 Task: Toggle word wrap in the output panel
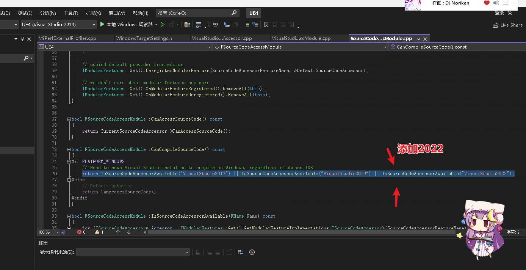click(241, 252)
